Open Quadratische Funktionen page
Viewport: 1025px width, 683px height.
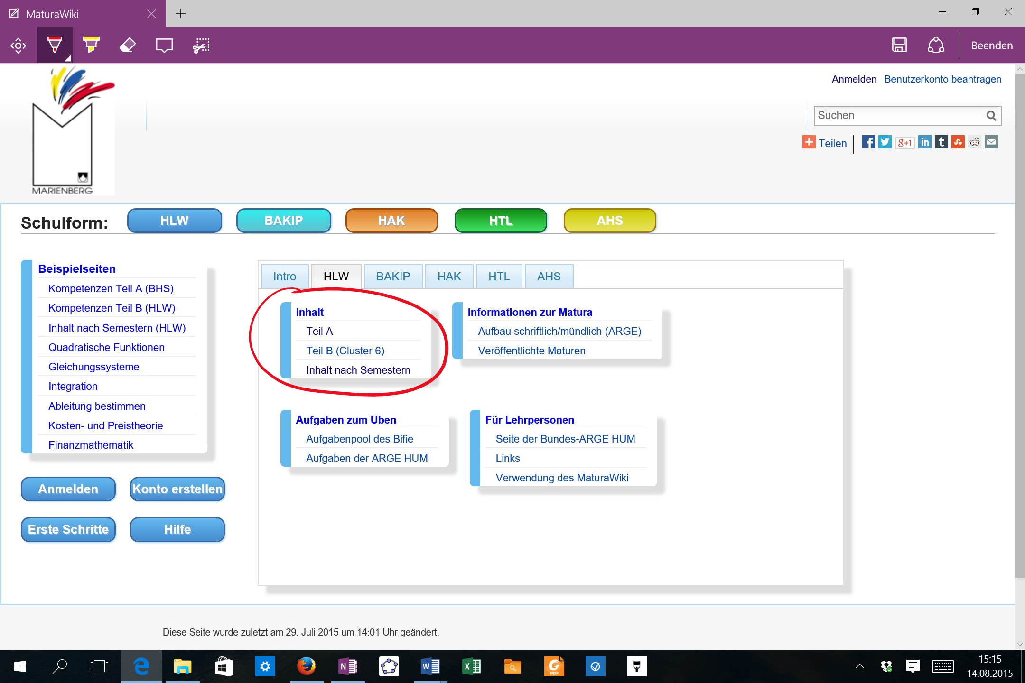(106, 347)
